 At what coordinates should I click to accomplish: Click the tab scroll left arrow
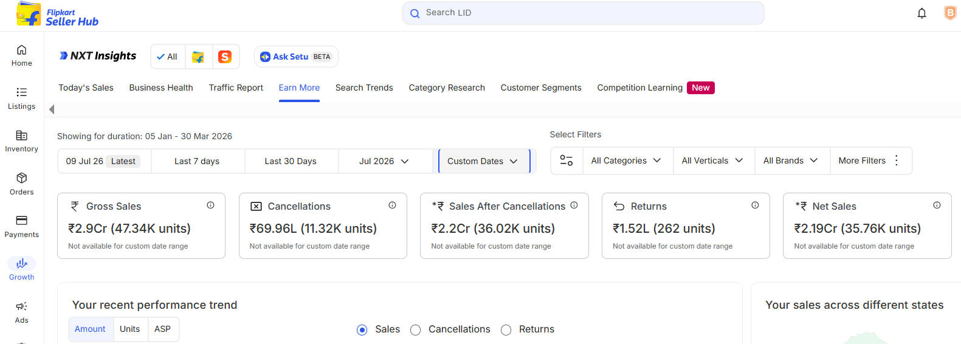pyautogui.click(x=52, y=109)
